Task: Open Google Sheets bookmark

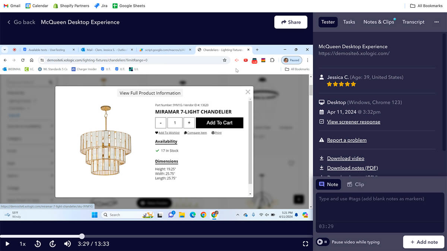Action: pos(129,6)
